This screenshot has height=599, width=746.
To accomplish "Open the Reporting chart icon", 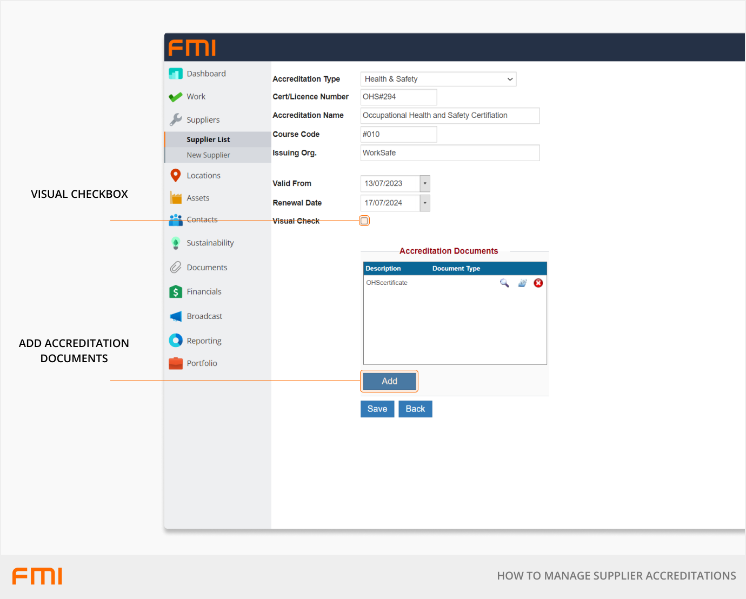I will pos(176,341).
